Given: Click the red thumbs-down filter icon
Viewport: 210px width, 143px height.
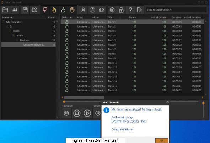Looking at the screenshot, I should tap(45, 10).
